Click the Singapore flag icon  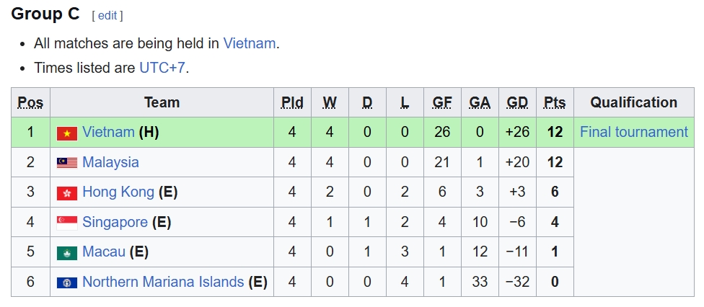pyautogui.click(x=67, y=223)
